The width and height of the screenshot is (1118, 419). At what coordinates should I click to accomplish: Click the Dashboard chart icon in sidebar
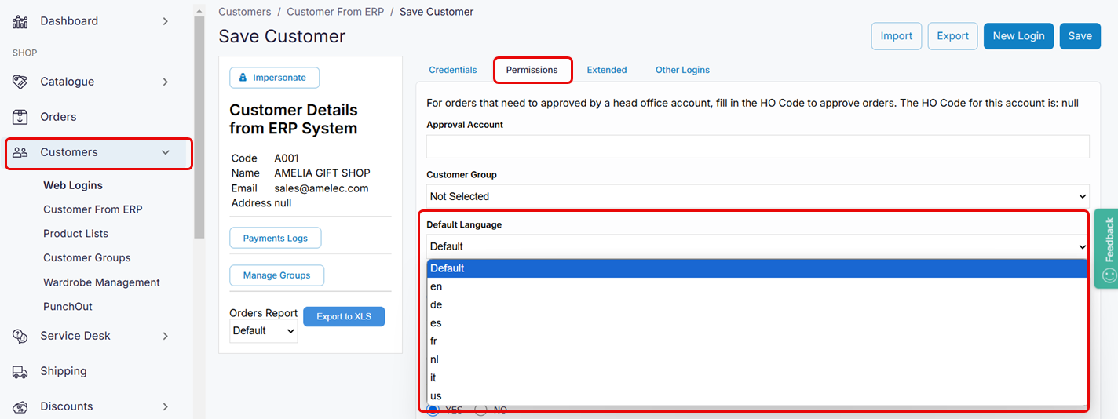click(x=20, y=21)
